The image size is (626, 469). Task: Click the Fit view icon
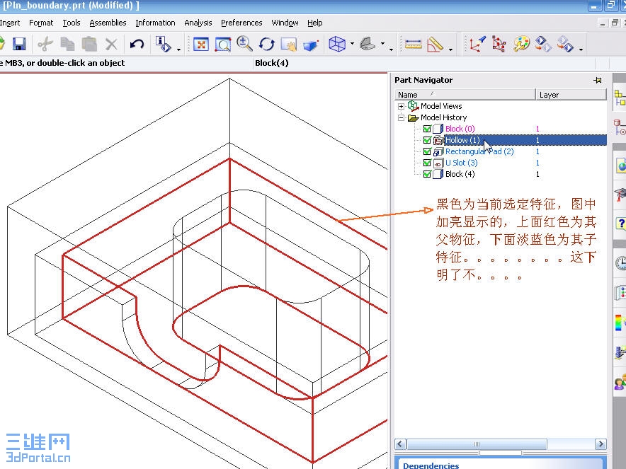(201, 44)
